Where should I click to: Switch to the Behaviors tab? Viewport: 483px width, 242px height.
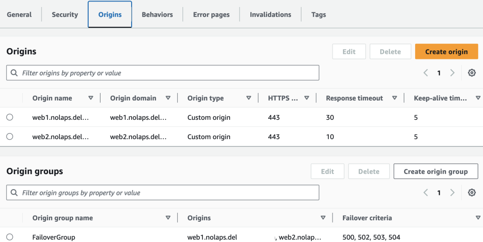157,15
